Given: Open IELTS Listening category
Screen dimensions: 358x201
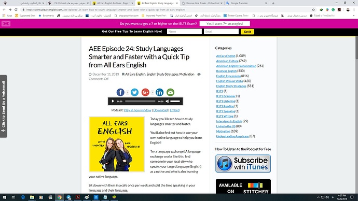Looking at the screenshot, I should (226, 101).
